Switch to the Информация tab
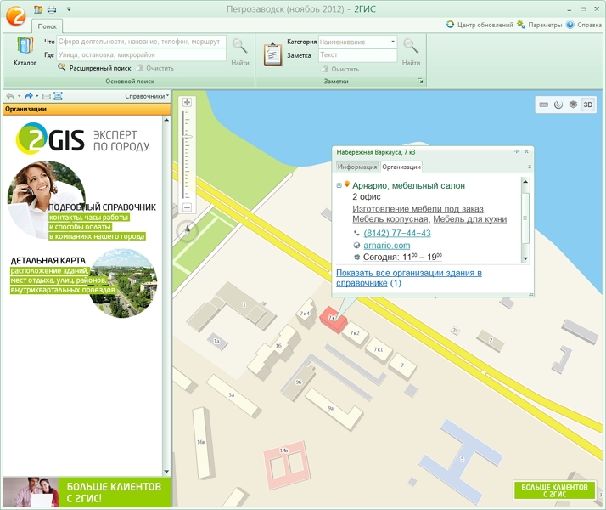 pyautogui.click(x=356, y=167)
